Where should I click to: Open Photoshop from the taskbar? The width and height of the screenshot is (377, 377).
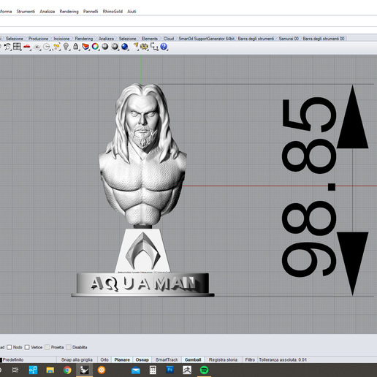pyautogui.click(x=170, y=370)
